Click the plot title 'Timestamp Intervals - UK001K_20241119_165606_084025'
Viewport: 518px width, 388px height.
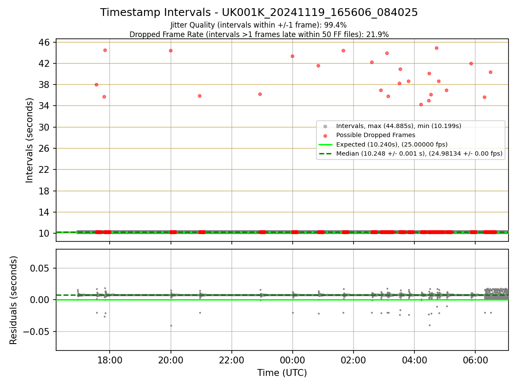tap(259, 13)
